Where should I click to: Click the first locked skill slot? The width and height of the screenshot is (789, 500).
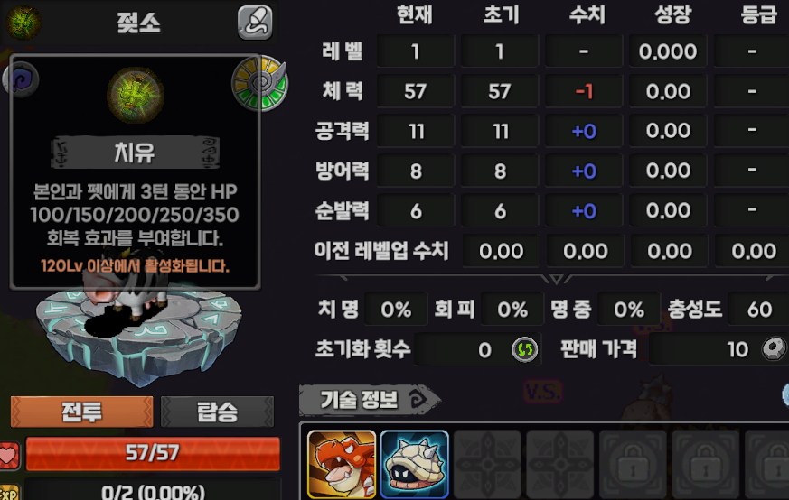[633, 465]
